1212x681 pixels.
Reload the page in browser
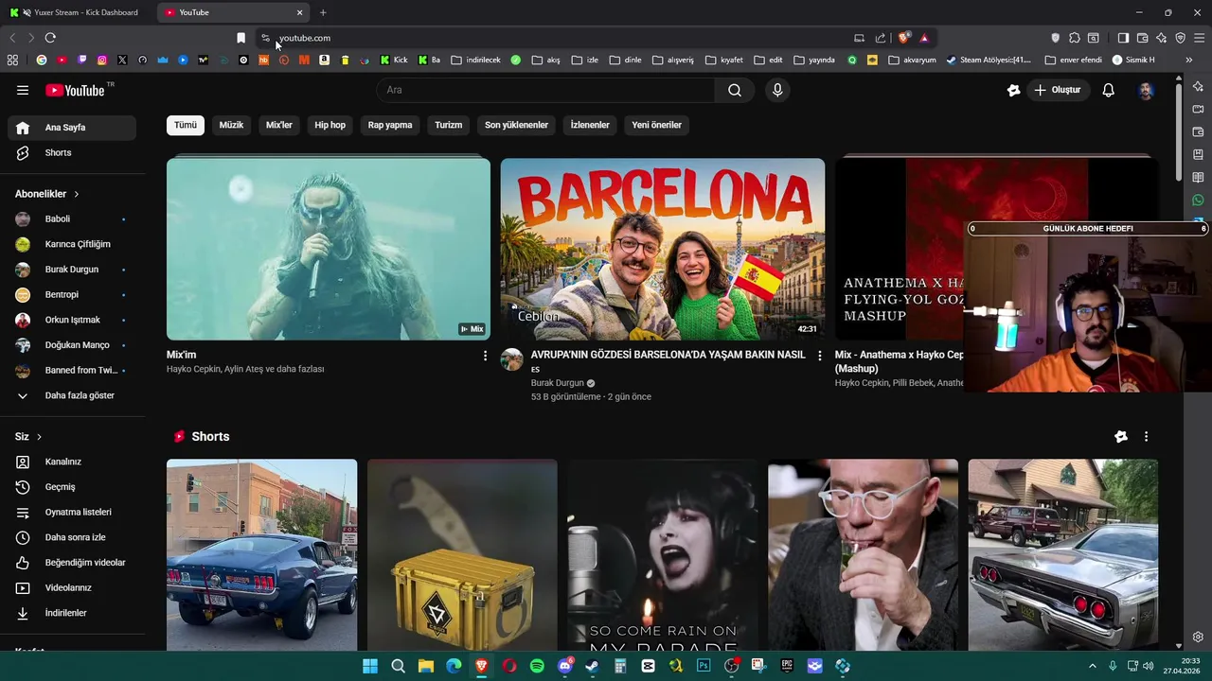tap(50, 38)
